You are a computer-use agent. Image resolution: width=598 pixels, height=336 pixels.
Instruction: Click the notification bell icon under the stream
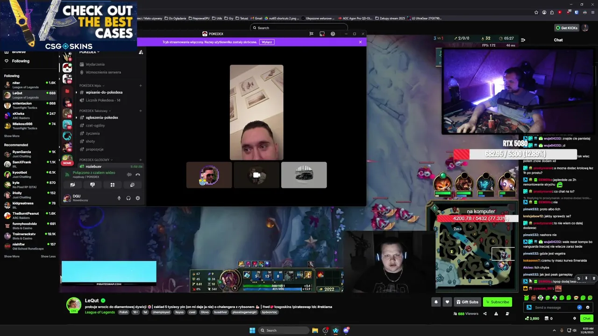point(436,302)
